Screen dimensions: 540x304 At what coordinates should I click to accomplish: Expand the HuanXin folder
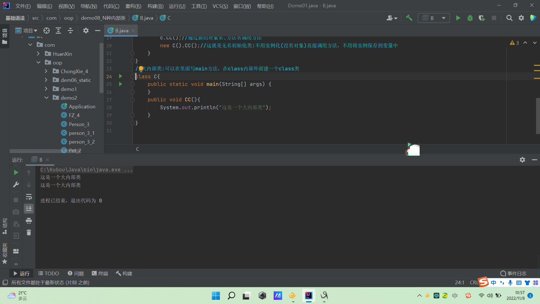click(x=38, y=54)
